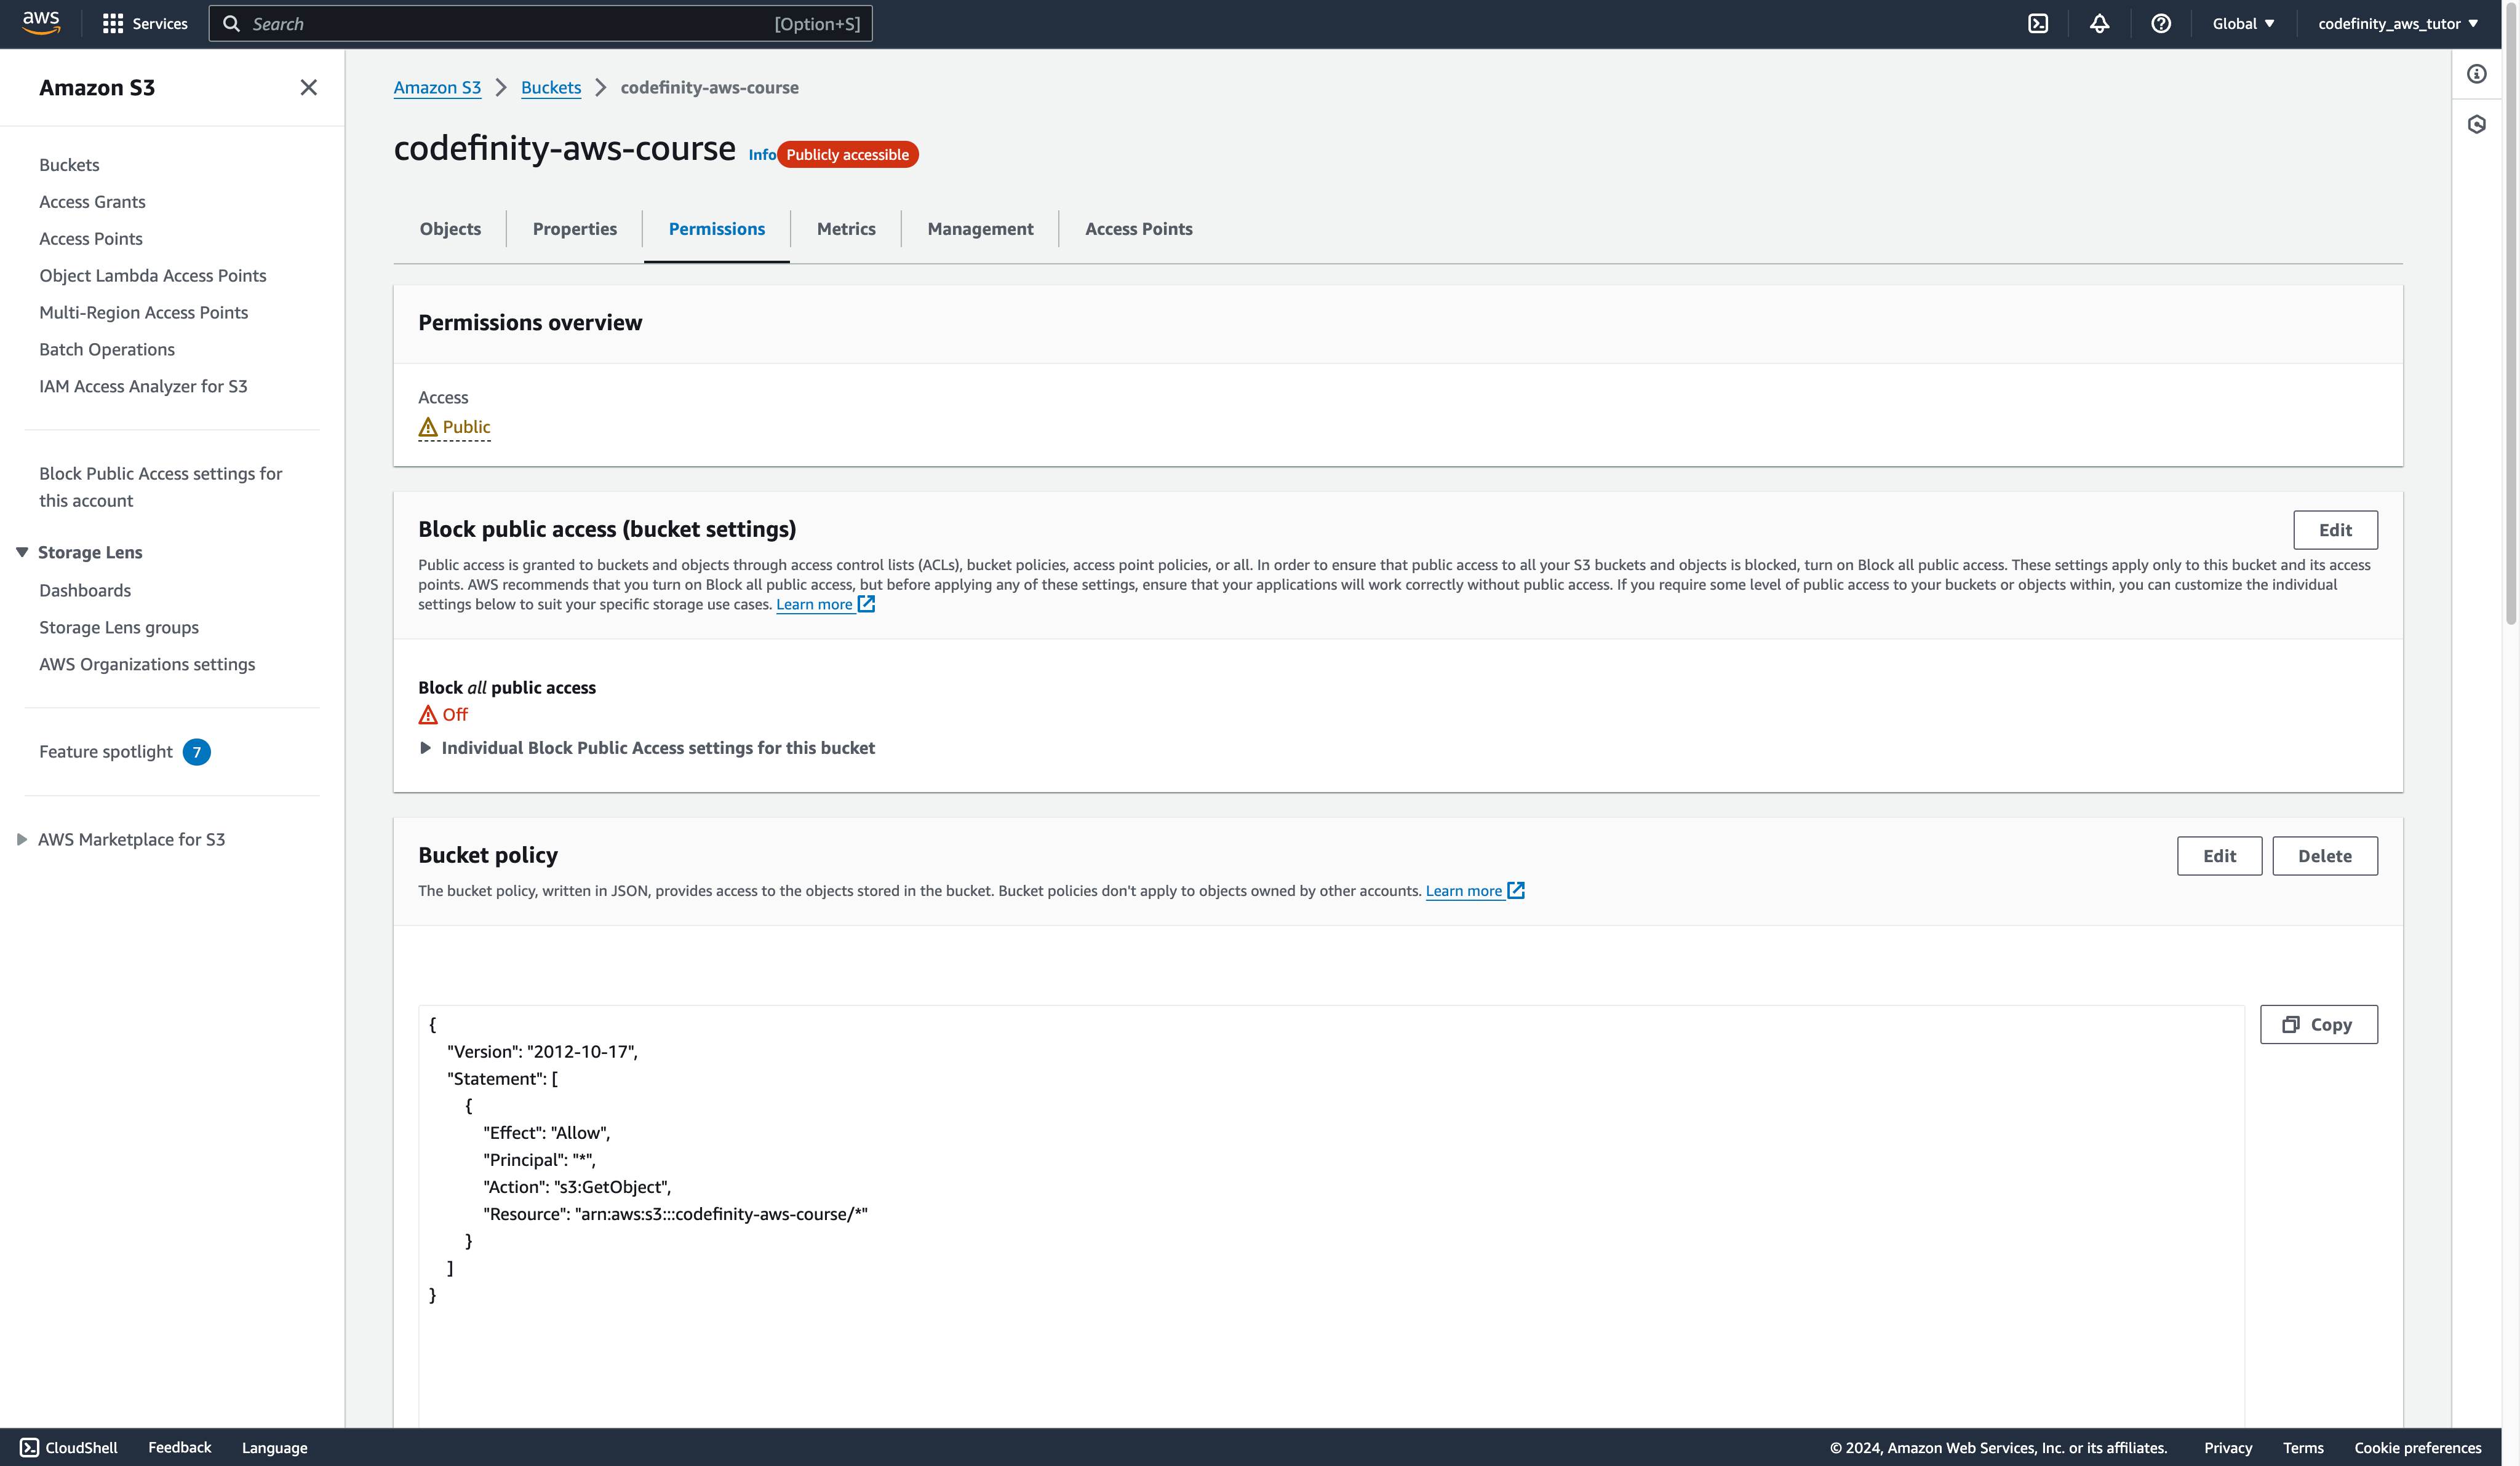Image resolution: width=2520 pixels, height=1466 pixels.
Task: Delete the bucket policy
Action: (x=2324, y=855)
